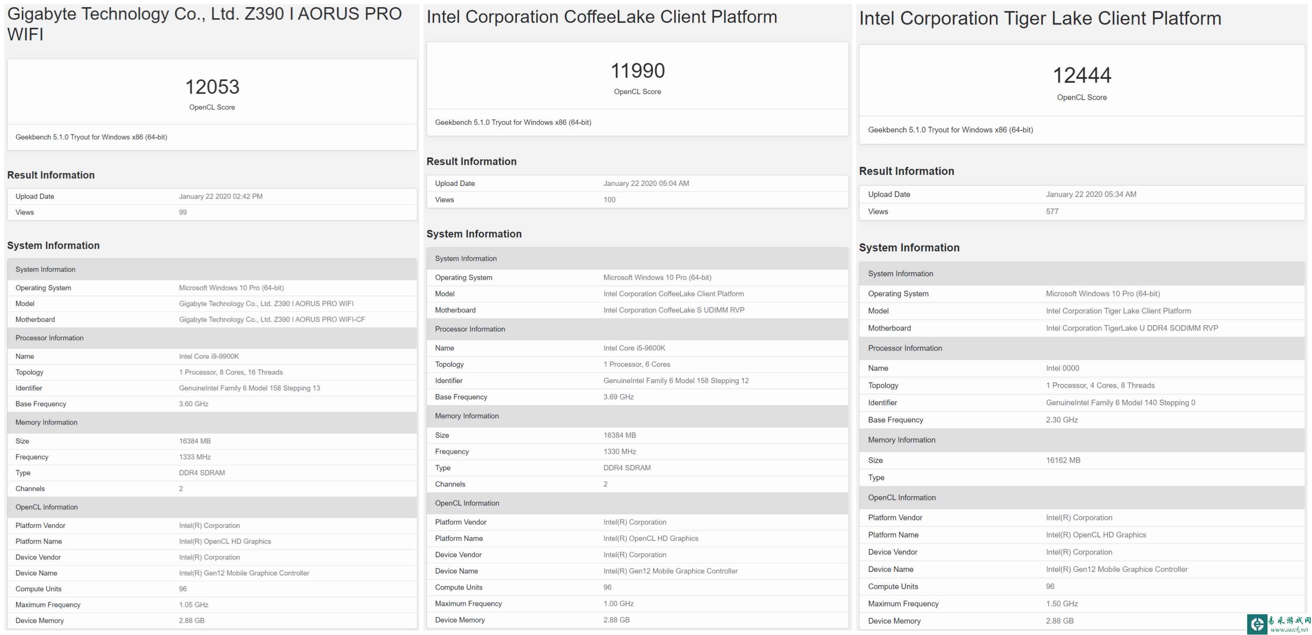Select Device Memory 2.88 GB in Gigabyte result
The image size is (1312, 635).
point(191,621)
